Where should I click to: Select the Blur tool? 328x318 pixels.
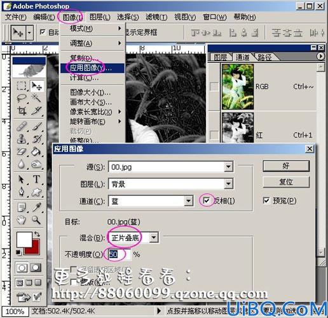tap(22, 164)
